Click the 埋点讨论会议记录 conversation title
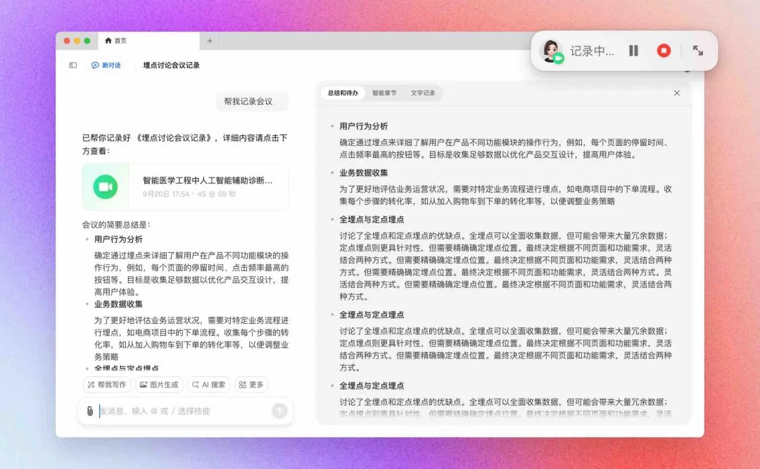 click(171, 65)
